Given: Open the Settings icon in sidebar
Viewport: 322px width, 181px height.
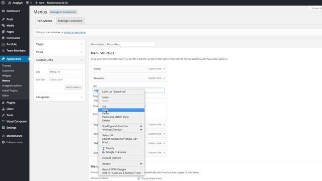Looking at the screenshot, I should tap(4, 128).
